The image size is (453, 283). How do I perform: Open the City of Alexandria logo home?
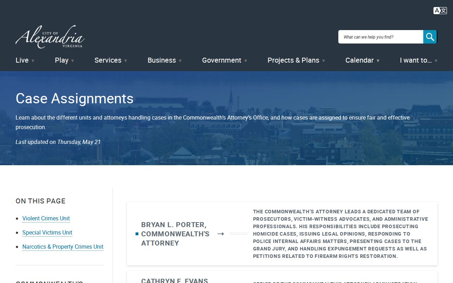pyautogui.click(x=50, y=36)
